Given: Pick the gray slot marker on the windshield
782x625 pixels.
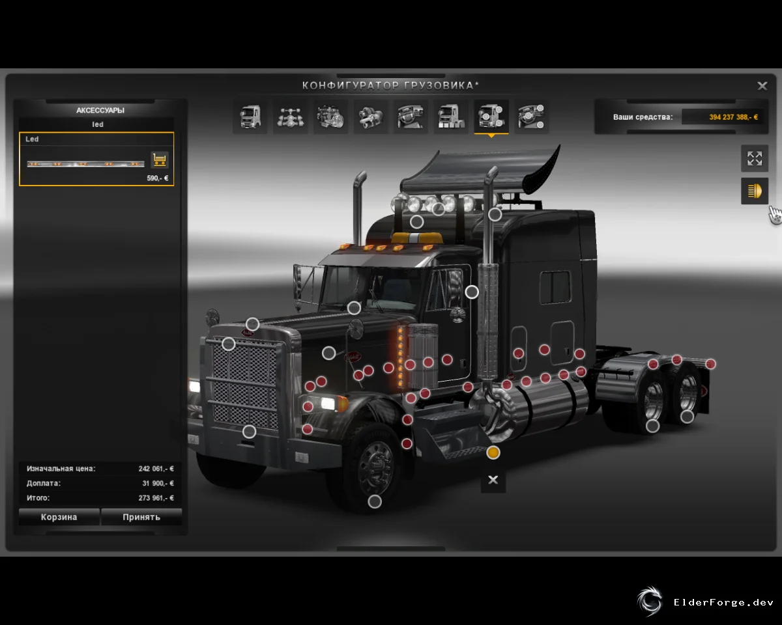Looking at the screenshot, I should click(x=354, y=307).
